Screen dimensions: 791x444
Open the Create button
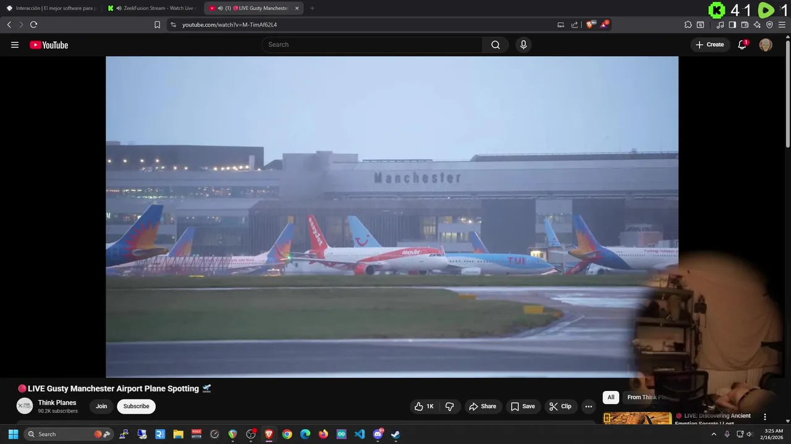click(710, 44)
